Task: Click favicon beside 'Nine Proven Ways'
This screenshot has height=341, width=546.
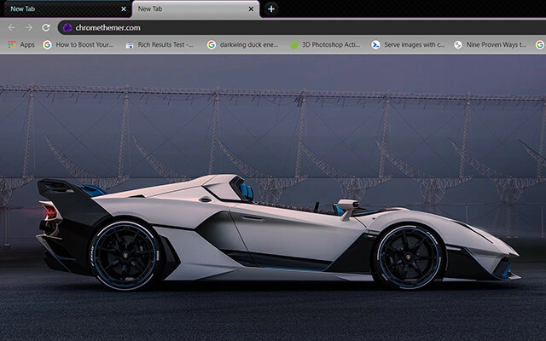Action: [458, 44]
